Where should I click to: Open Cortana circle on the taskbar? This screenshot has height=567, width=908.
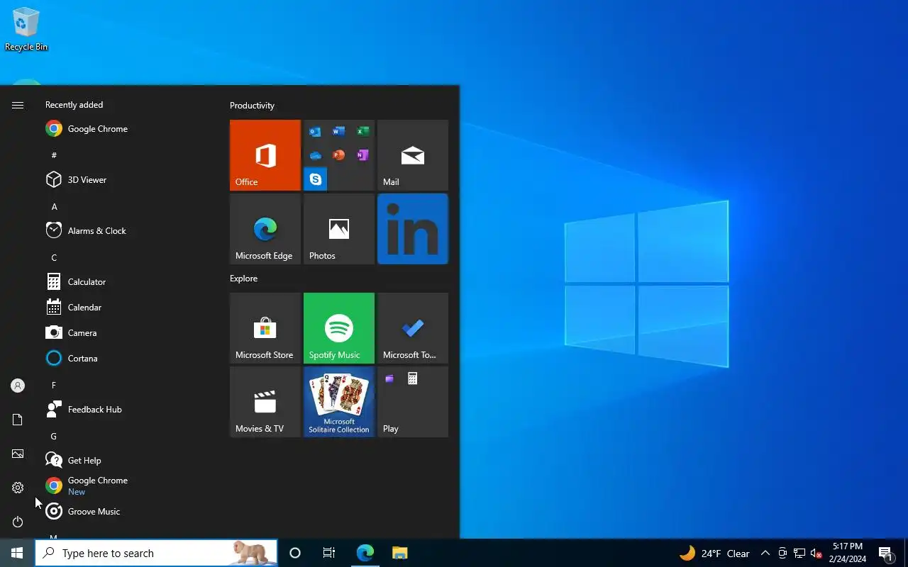coord(295,553)
